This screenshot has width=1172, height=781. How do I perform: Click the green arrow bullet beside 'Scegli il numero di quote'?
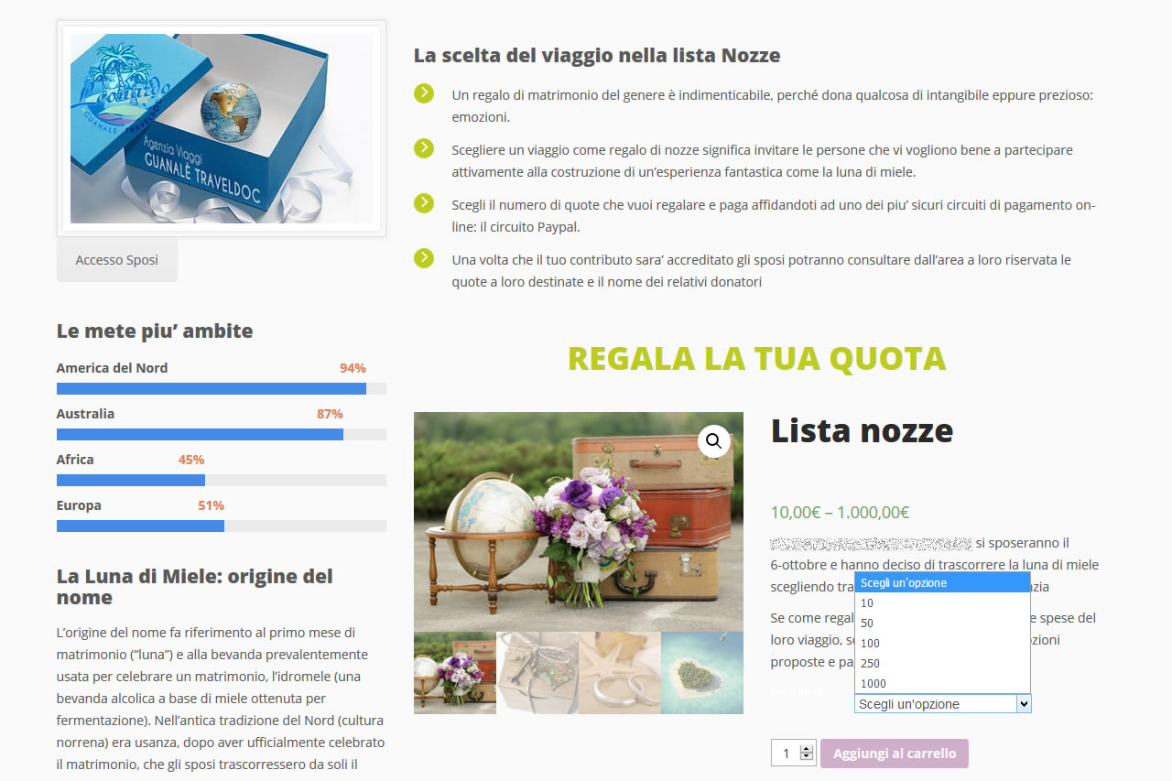click(x=424, y=203)
